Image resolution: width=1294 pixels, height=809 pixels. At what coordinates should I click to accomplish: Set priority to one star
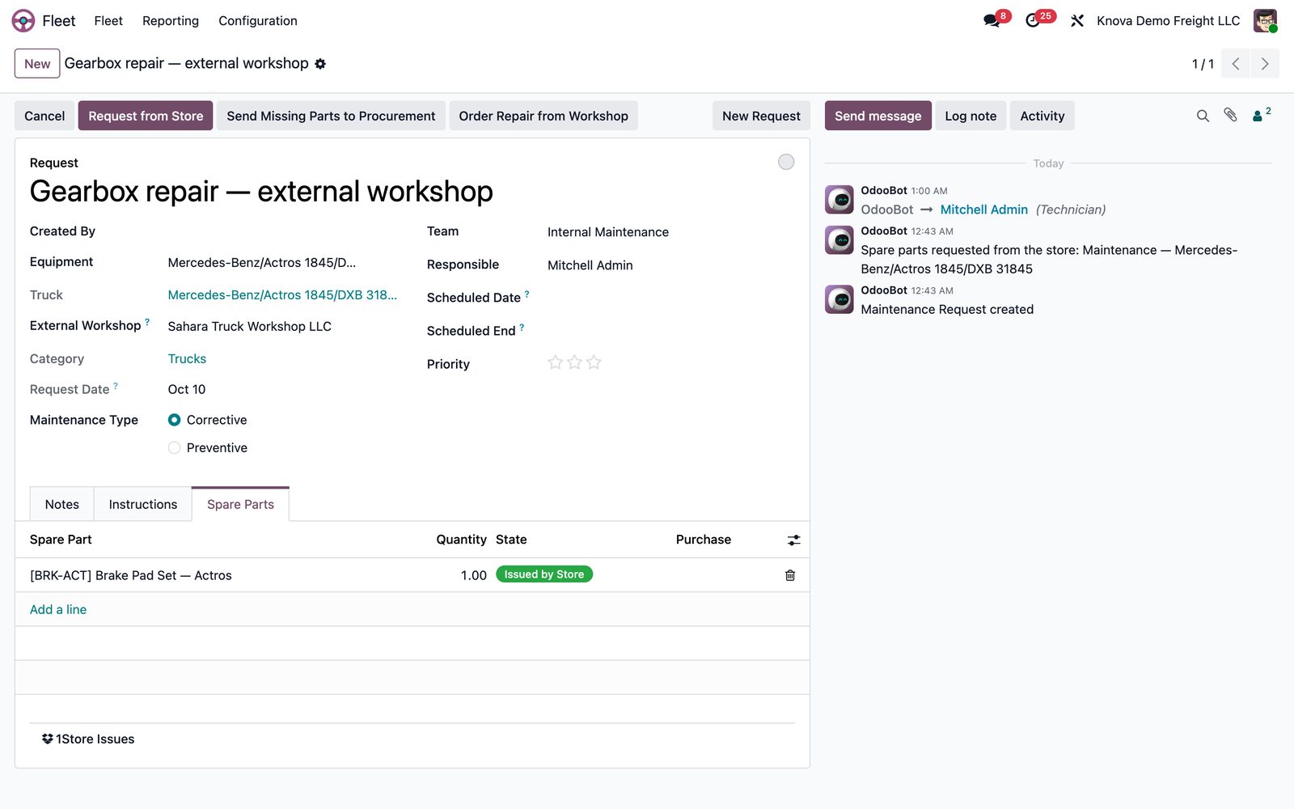coord(555,362)
